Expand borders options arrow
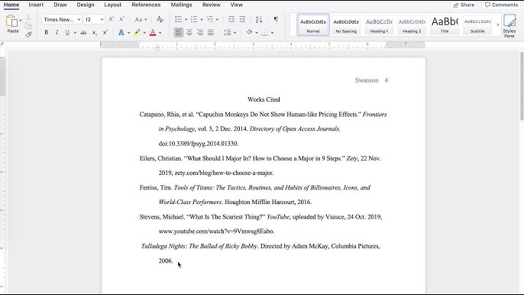Viewport: 524px width, 295px height. point(272,33)
